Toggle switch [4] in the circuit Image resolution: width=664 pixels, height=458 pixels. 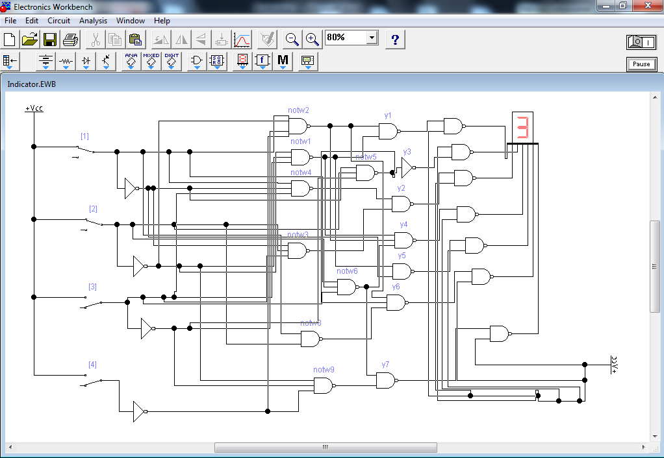point(92,381)
